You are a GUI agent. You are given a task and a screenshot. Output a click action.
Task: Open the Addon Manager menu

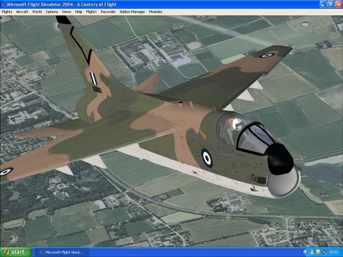pyautogui.click(x=132, y=12)
